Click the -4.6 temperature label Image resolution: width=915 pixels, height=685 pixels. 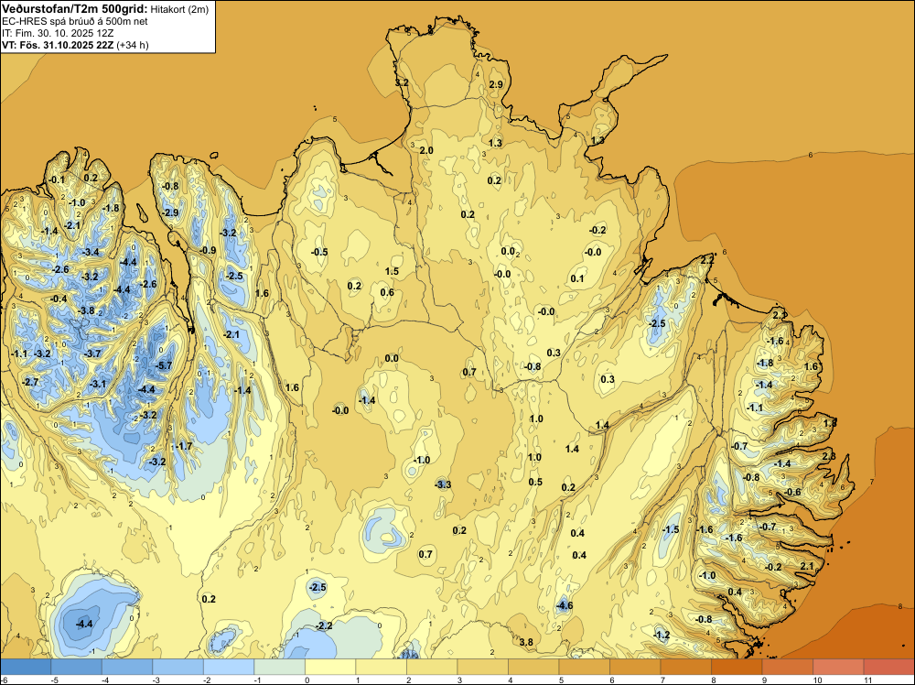(565, 605)
